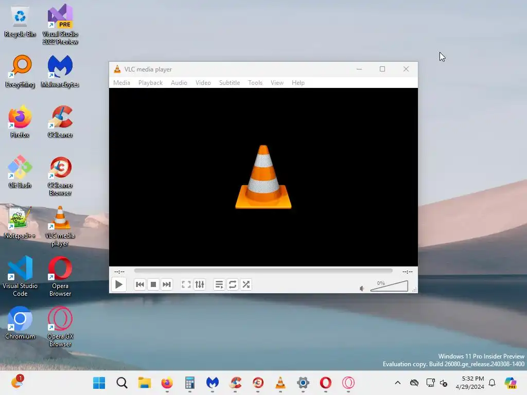This screenshot has width=527, height=395.
Task: Select the Chromium desktop shortcut
Action: pyautogui.click(x=20, y=323)
